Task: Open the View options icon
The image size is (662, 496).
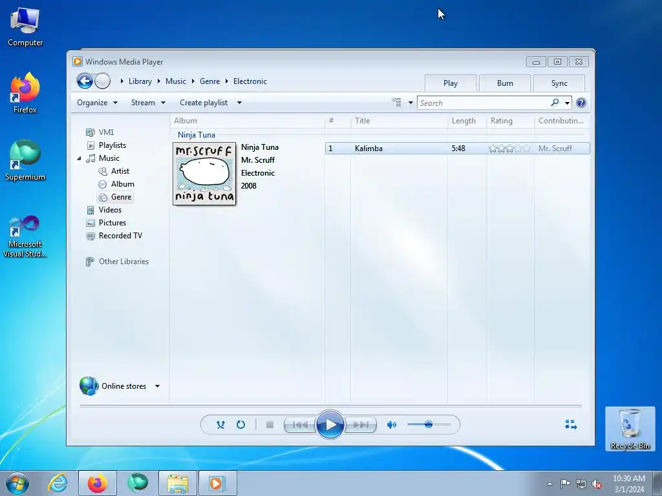Action: 396,103
